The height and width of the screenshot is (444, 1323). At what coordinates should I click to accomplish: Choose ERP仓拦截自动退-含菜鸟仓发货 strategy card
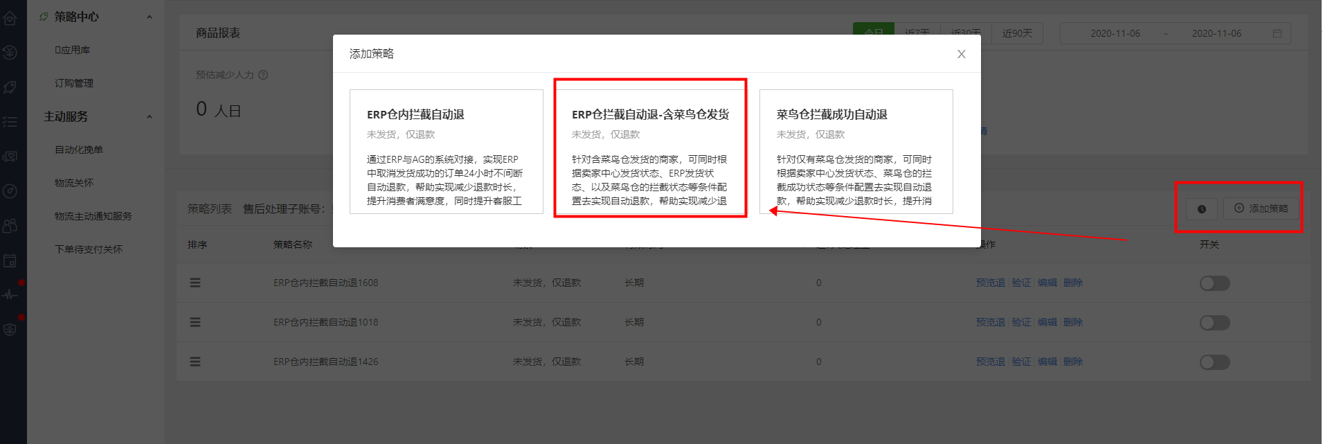click(651, 152)
